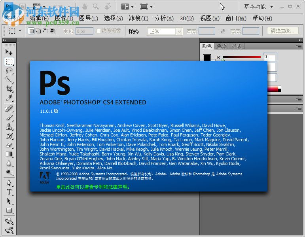Open the 帮助(H) menu
The width and height of the screenshot is (305, 237).
point(262,19)
